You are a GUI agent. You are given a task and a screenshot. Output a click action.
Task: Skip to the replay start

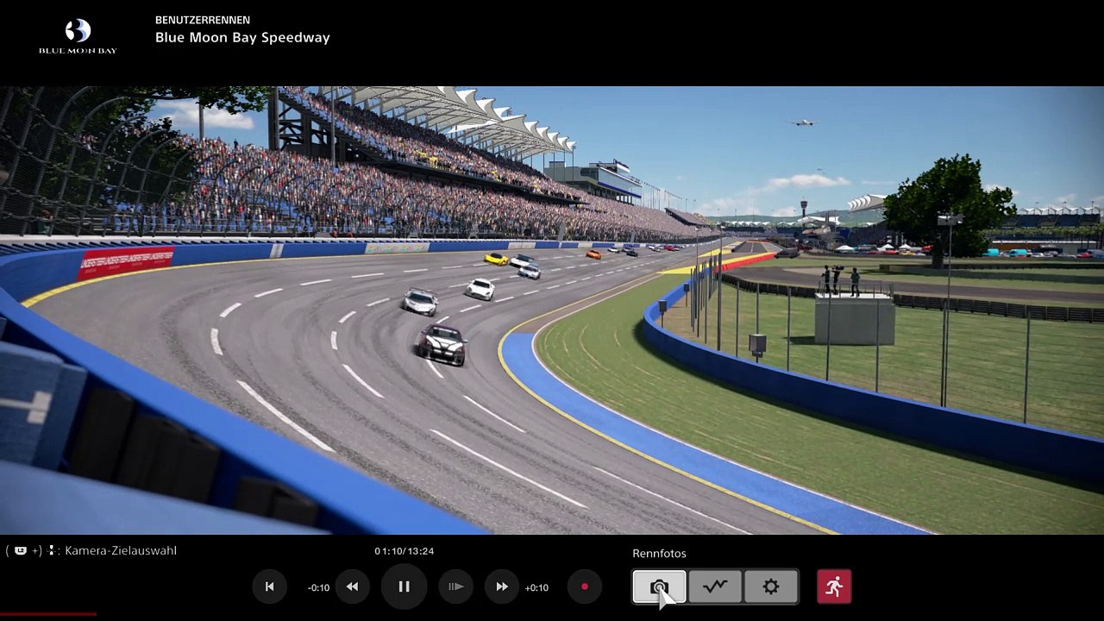tap(269, 586)
